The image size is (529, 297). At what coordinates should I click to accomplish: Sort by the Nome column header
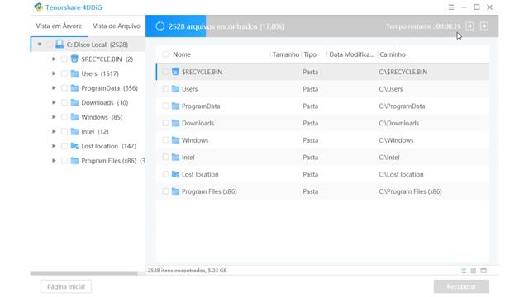[x=182, y=54]
